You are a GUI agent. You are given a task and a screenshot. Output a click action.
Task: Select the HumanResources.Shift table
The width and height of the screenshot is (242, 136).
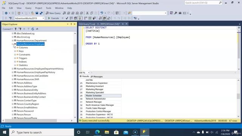(28, 79)
